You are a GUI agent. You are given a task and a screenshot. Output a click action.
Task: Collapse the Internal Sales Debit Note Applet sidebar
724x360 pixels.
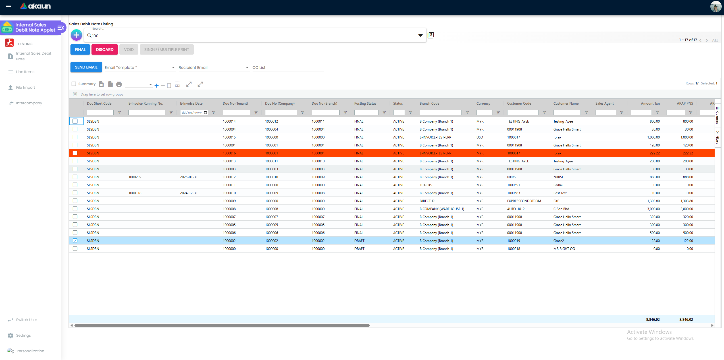tap(61, 28)
